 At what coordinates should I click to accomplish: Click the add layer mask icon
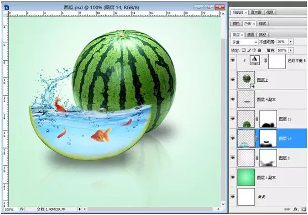pos(304,209)
